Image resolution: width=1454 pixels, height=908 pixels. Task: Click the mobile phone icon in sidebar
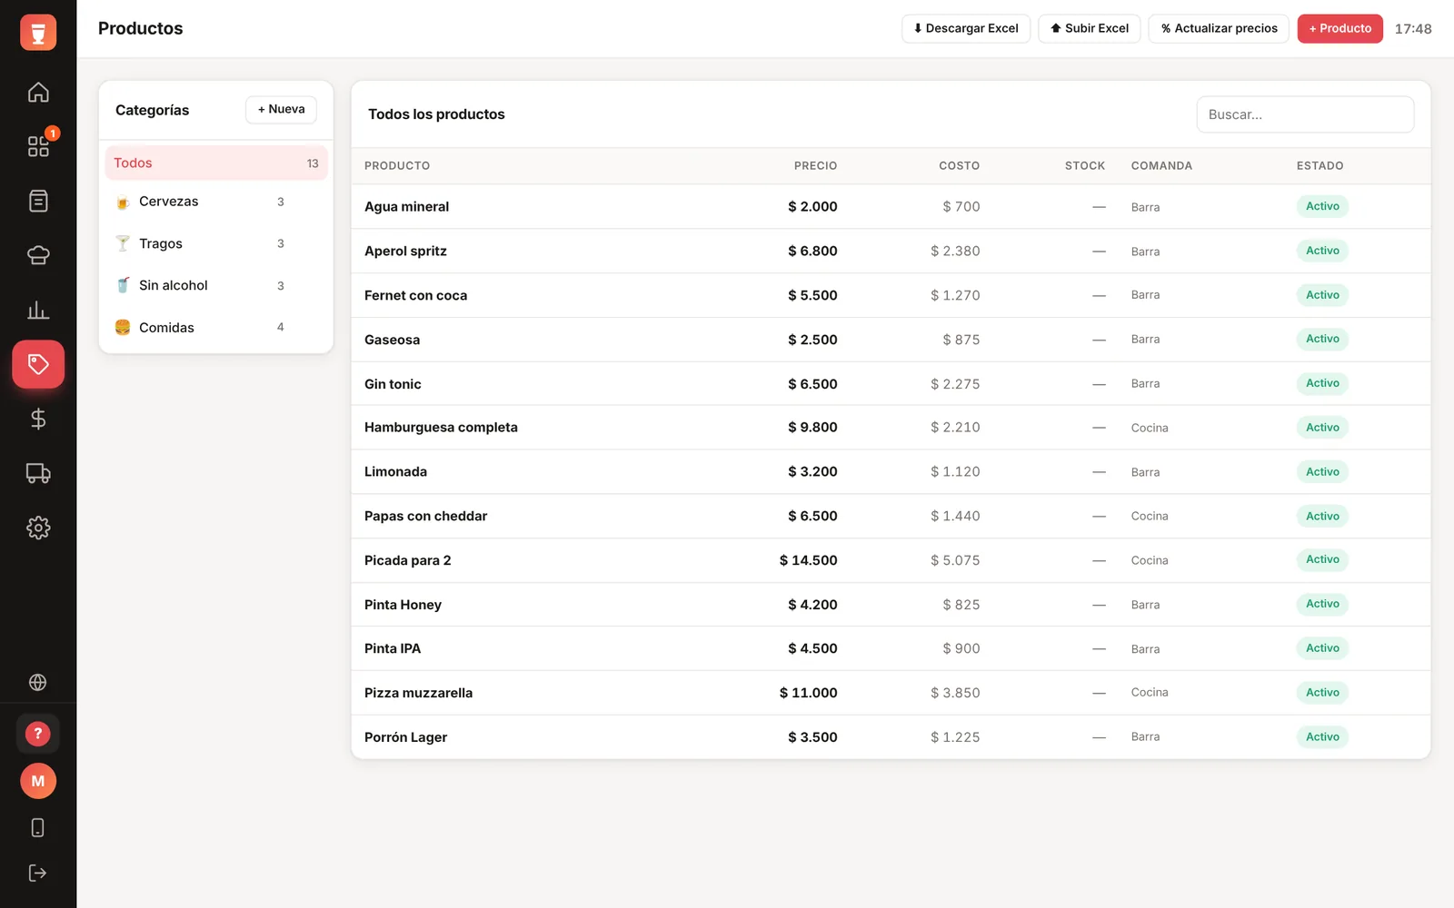tap(38, 827)
